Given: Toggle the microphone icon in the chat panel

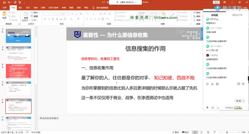Looking at the screenshot, I should [x=207, y=108].
